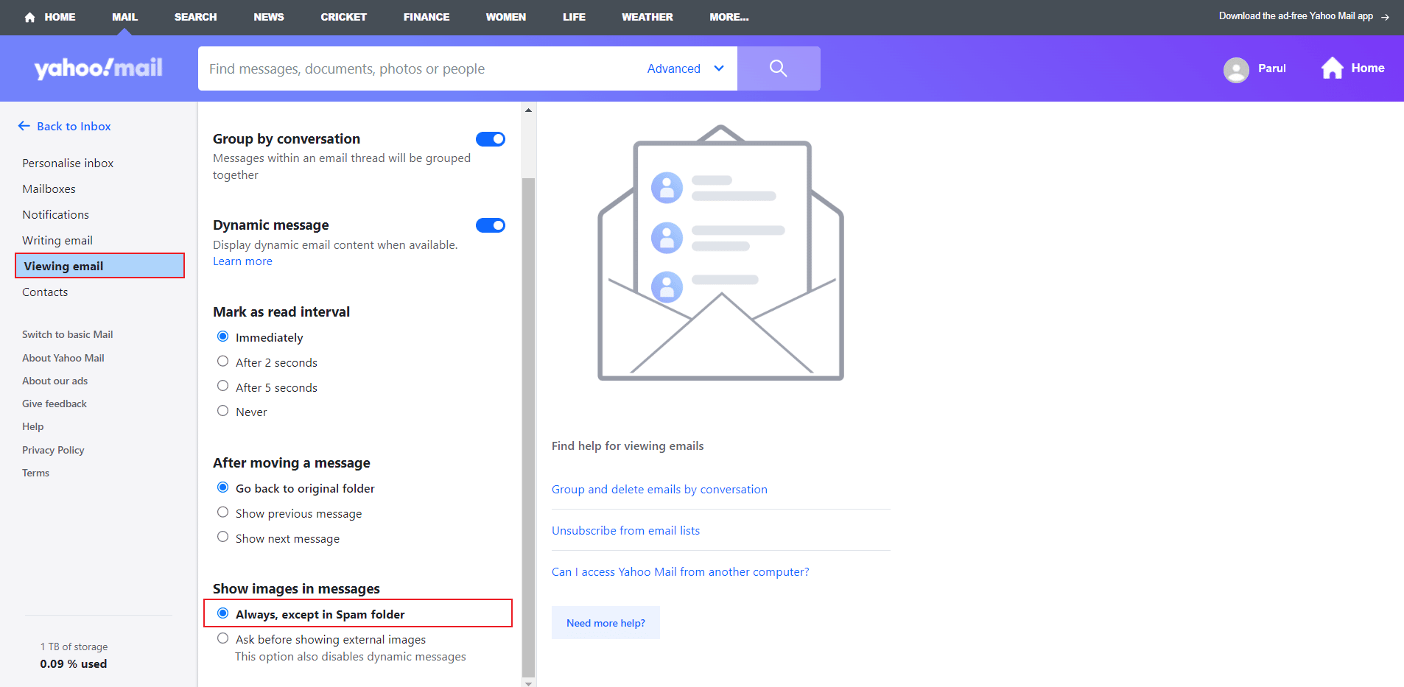Click Give feedback link
The height and width of the screenshot is (687, 1404).
pos(55,404)
